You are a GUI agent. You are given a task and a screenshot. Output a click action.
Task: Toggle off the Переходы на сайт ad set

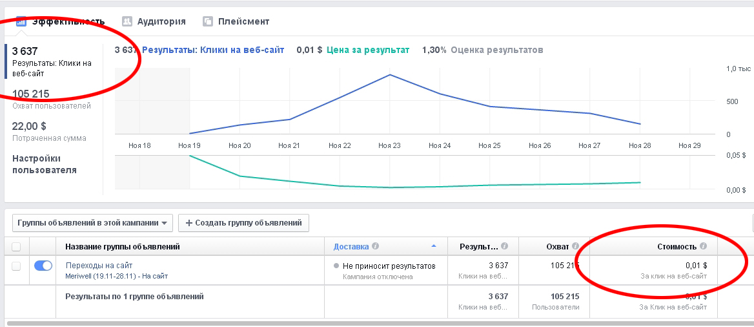(x=43, y=266)
